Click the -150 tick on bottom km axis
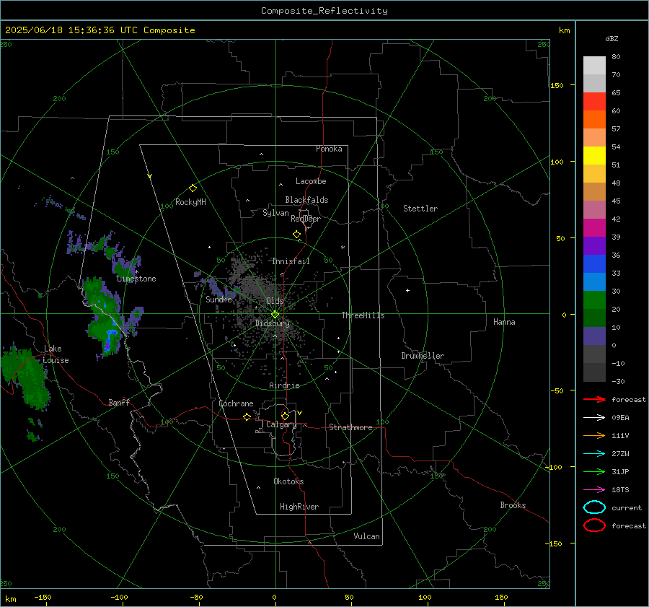Image resolution: width=649 pixels, height=607 pixels. point(43,598)
